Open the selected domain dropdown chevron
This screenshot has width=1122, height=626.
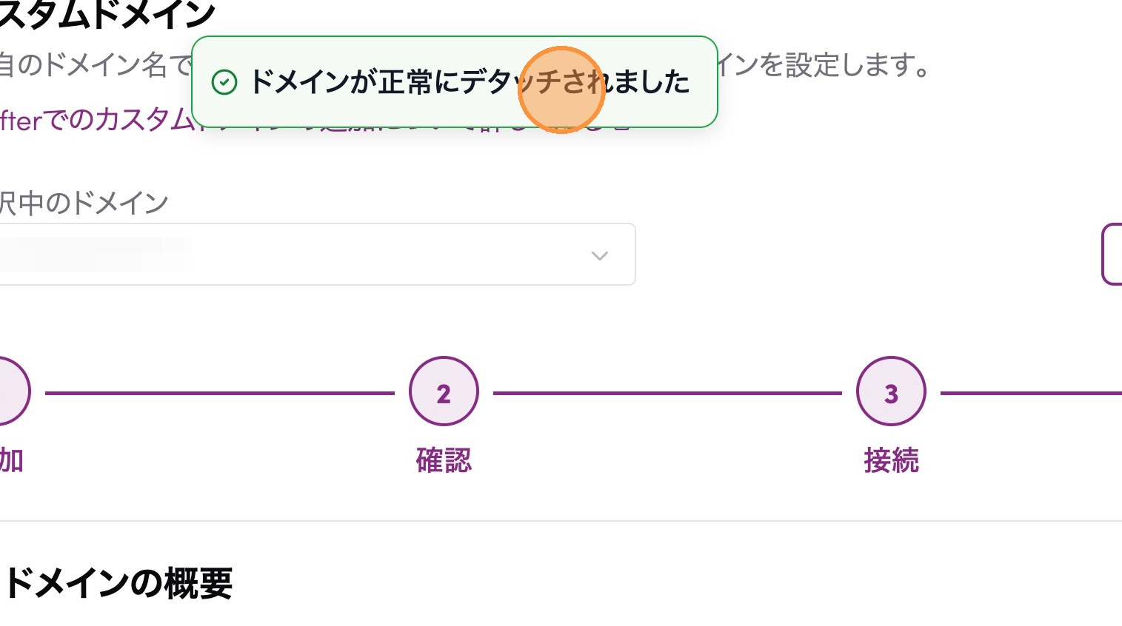(600, 255)
